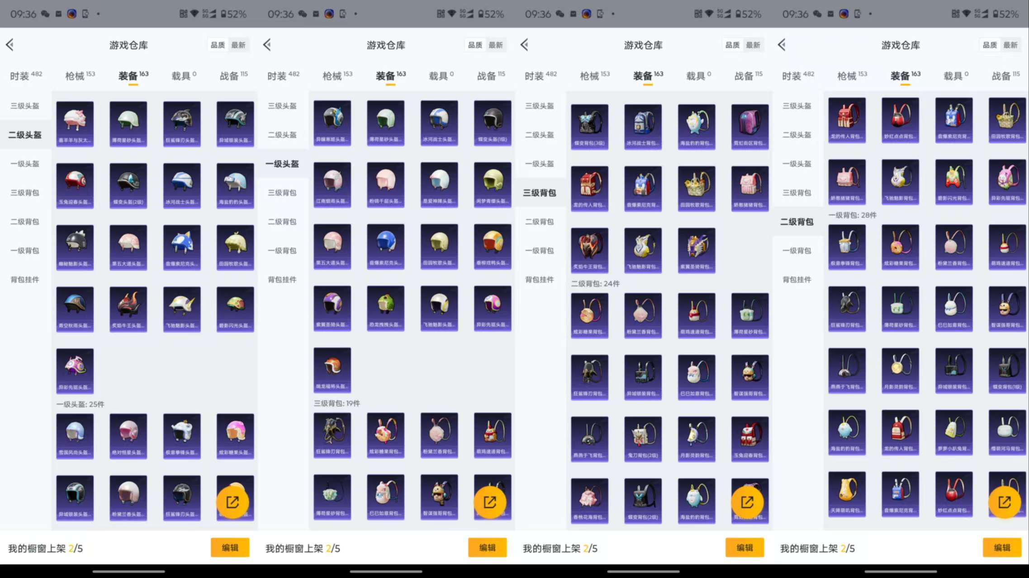The height and width of the screenshot is (578, 1029).
Task: Tap the 编辑 button
Action: (230, 547)
